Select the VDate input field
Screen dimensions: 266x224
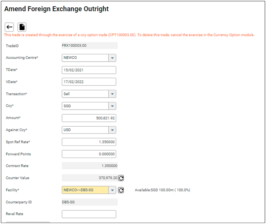pyautogui.click(x=89, y=82)
